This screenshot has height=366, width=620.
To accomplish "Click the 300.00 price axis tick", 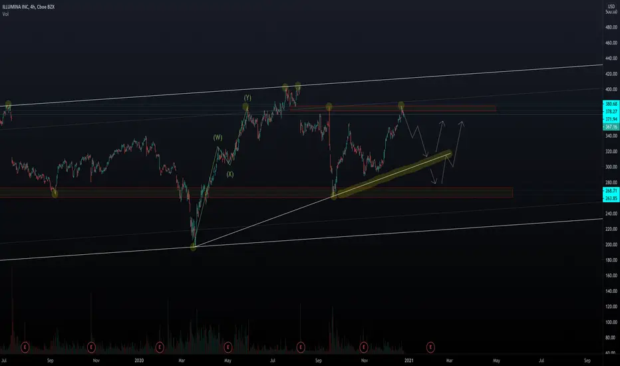I will tap(611, 167).
